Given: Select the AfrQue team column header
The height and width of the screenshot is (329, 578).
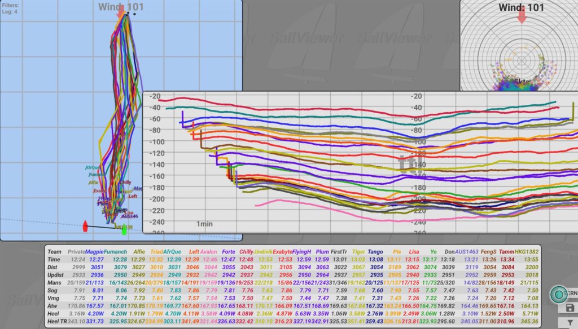Looking at the screenshot, I should tap(172, 252).
